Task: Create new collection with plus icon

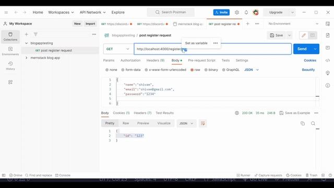Action: point(27,34)
